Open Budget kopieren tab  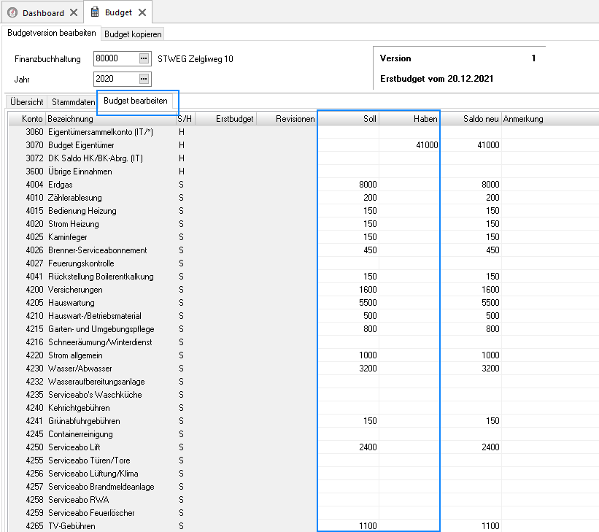click(x=133, y=34)
